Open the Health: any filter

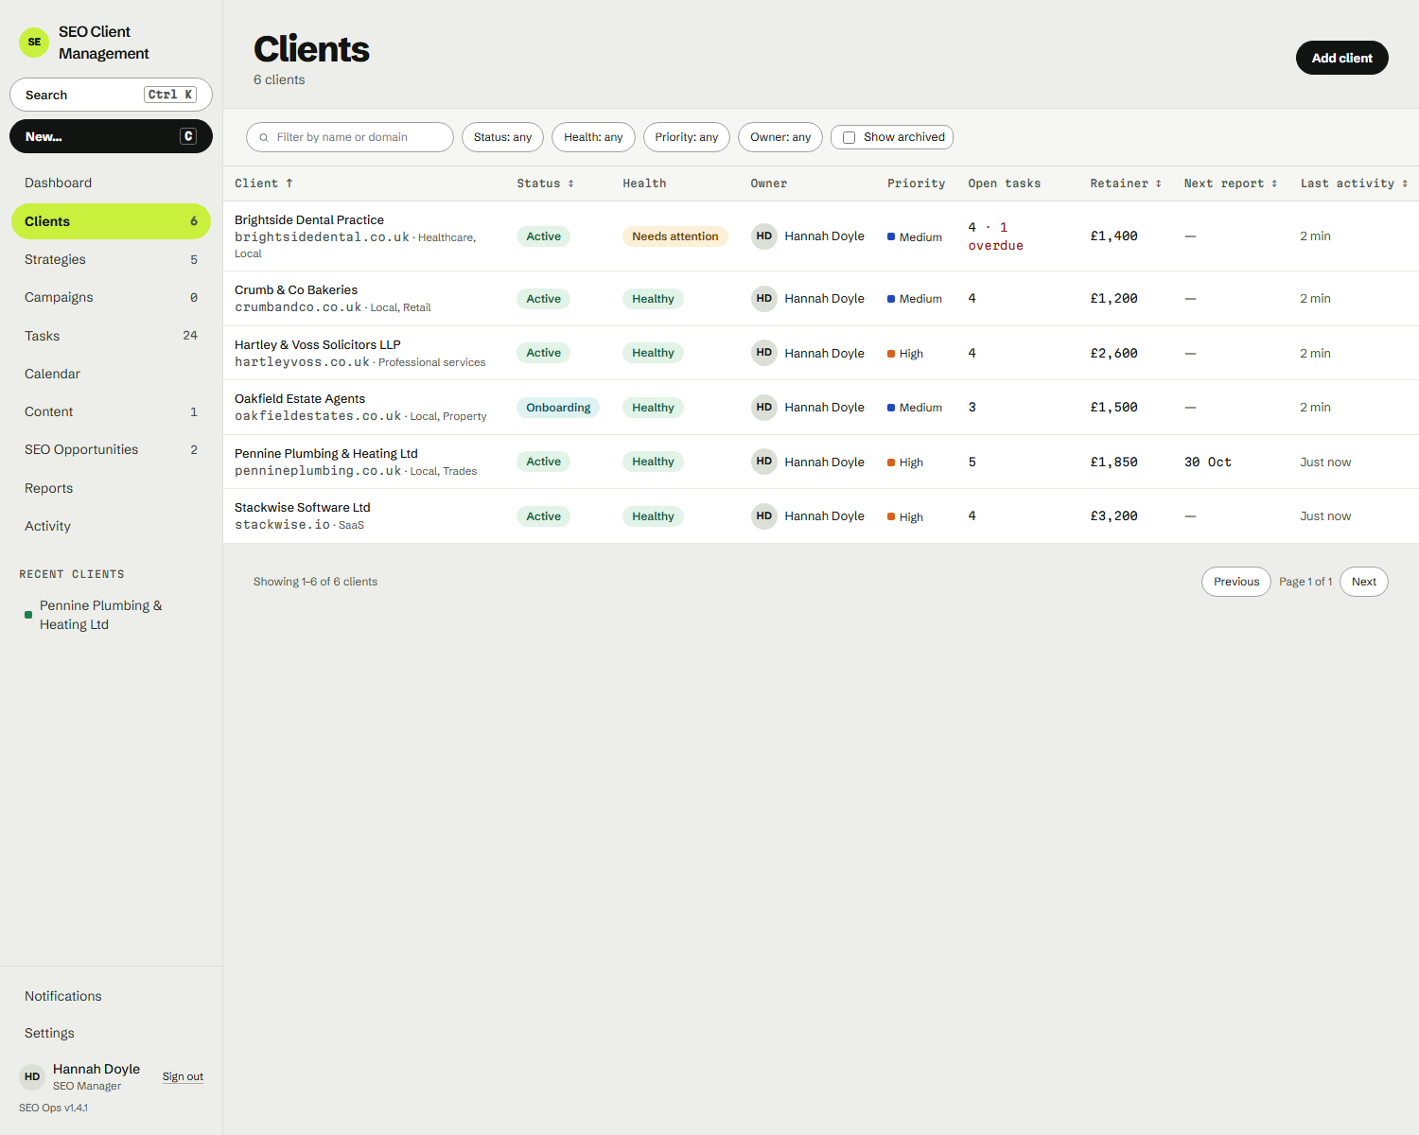coord(593,137)
